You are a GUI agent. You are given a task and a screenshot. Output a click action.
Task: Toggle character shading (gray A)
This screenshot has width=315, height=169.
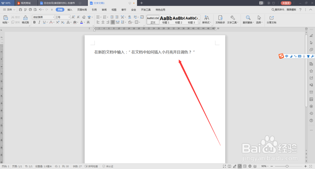click(88, 22)
